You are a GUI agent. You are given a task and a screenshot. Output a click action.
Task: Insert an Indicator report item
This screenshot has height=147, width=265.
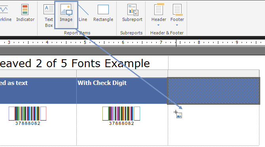[x=25, y=13]
